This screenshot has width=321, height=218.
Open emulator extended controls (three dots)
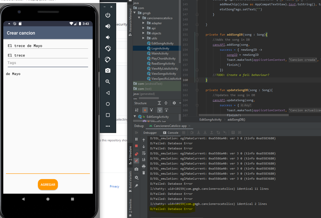[108, 126]
